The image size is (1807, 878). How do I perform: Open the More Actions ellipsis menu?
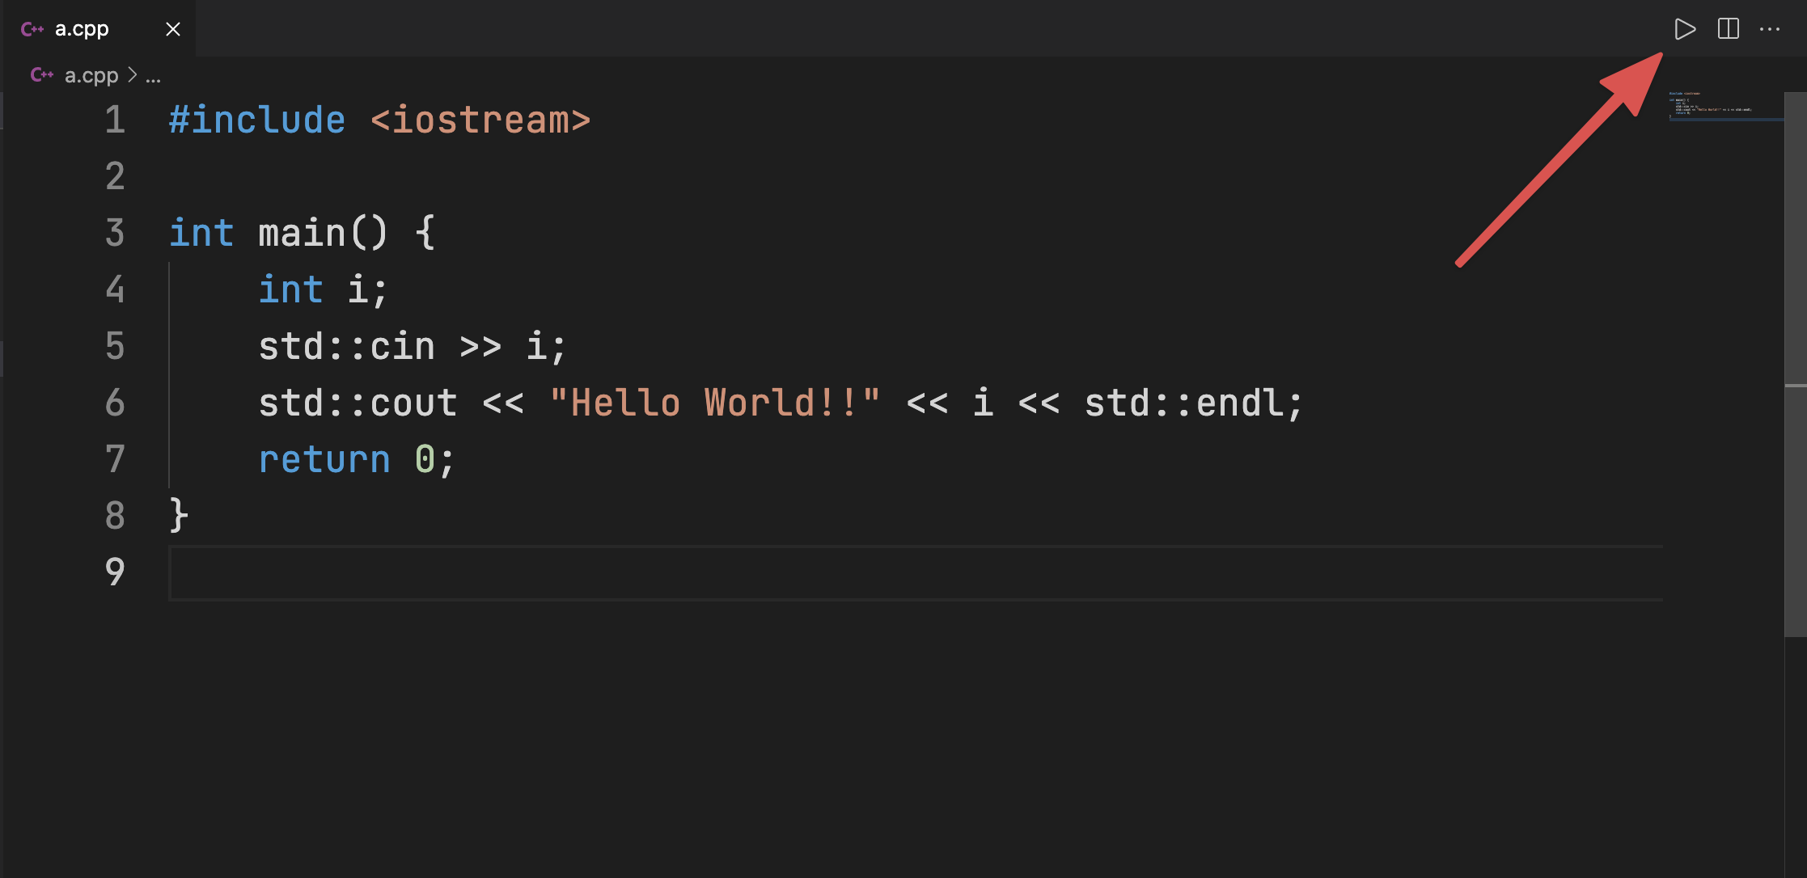coord(1770,29)
